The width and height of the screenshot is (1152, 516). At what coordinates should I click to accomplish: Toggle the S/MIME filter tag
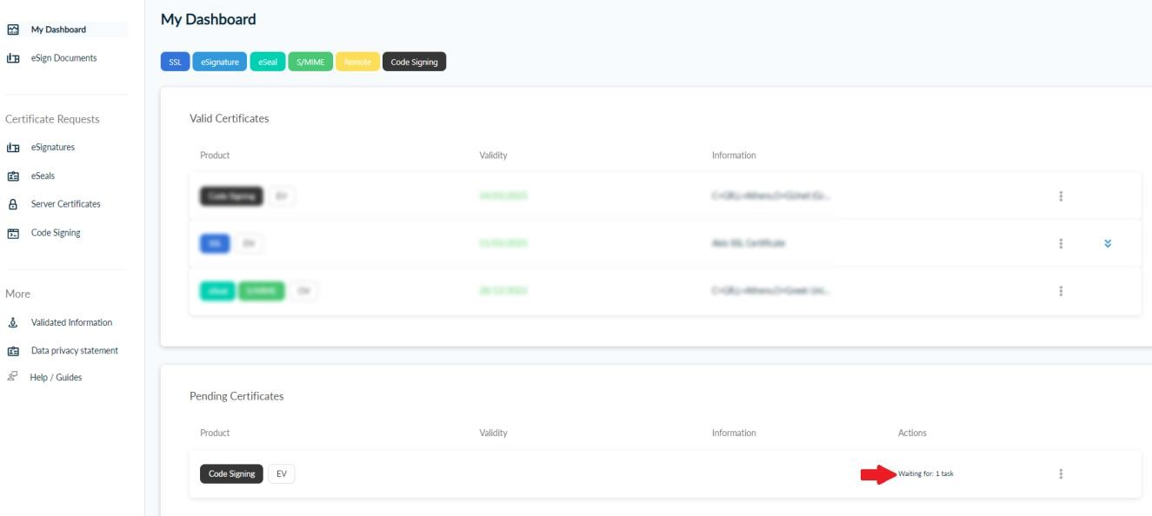(x=310, y=62)
